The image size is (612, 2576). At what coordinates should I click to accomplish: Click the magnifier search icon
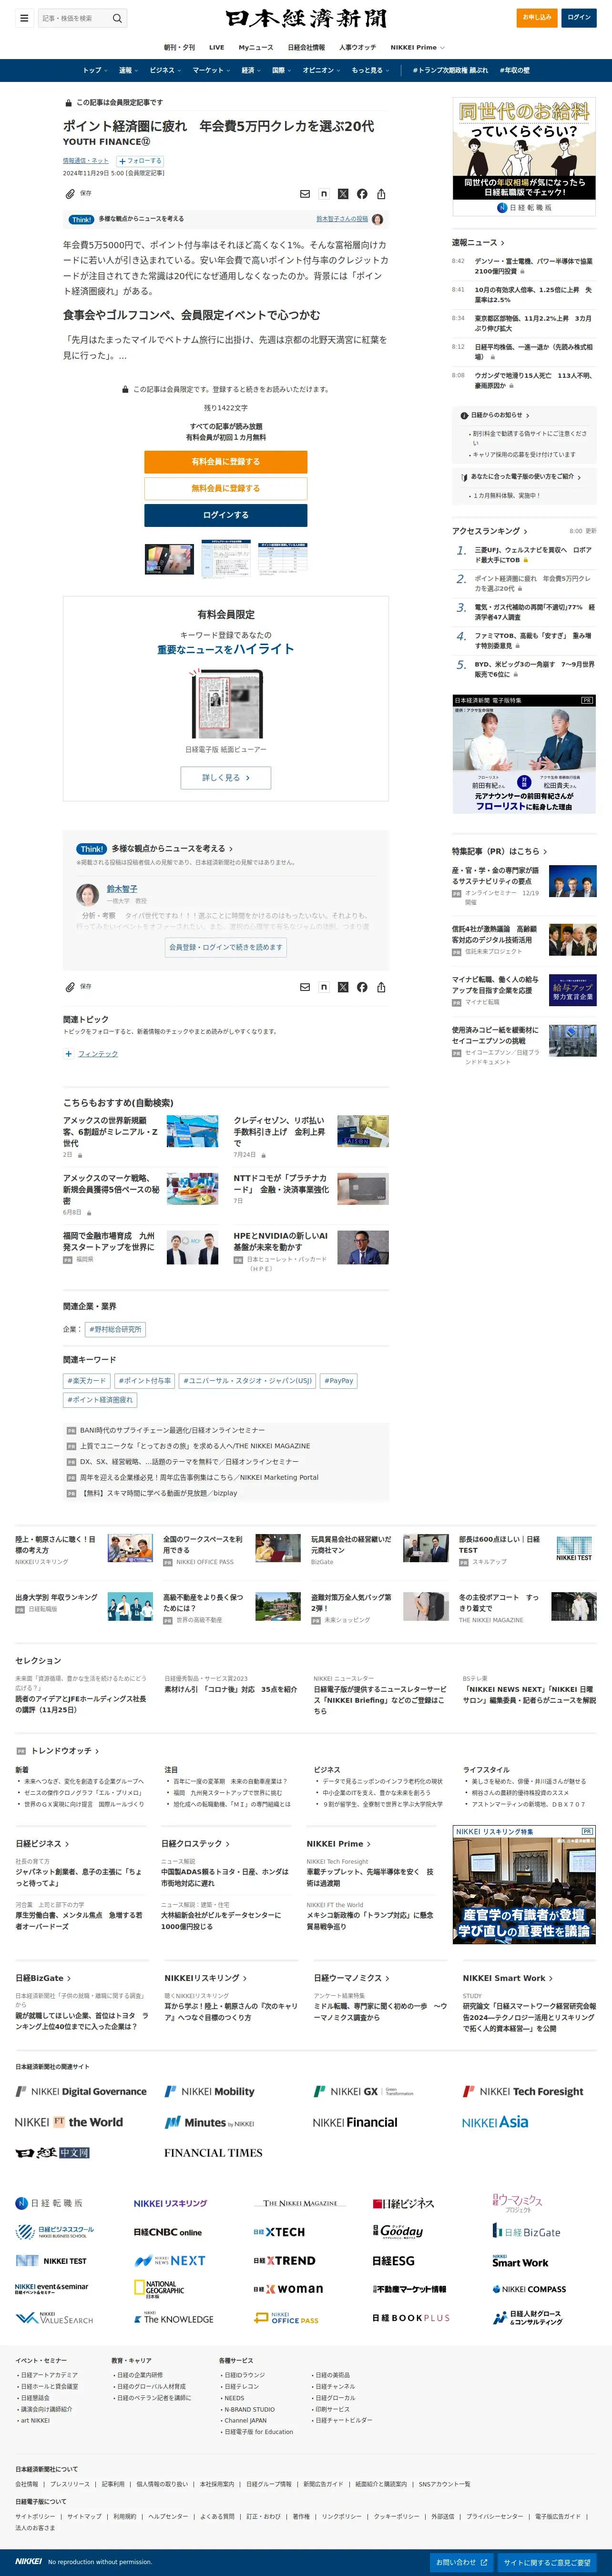click(x=117, y=18)
